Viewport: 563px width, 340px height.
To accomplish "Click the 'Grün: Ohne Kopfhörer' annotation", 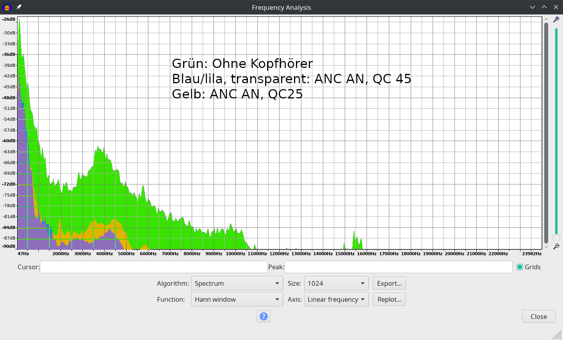I will pos(242,63).
